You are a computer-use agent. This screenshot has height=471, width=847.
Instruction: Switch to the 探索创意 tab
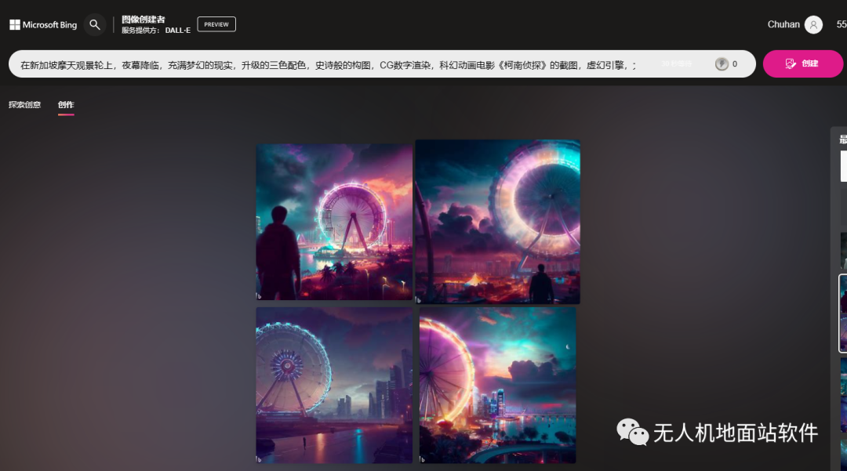coord(25,105)
